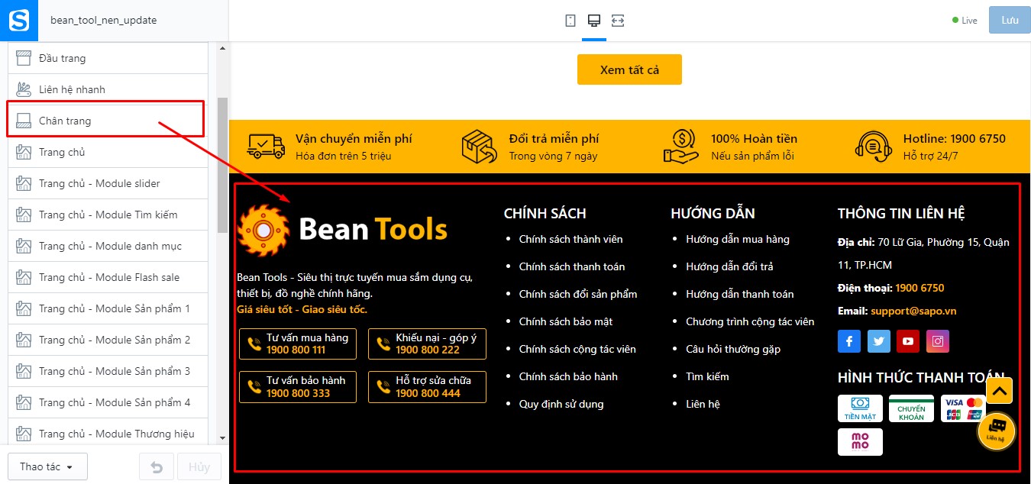The height and width of the screenshot is (484, 1031).
Task: Open the Facebook social icon
Action: (849, 341)
